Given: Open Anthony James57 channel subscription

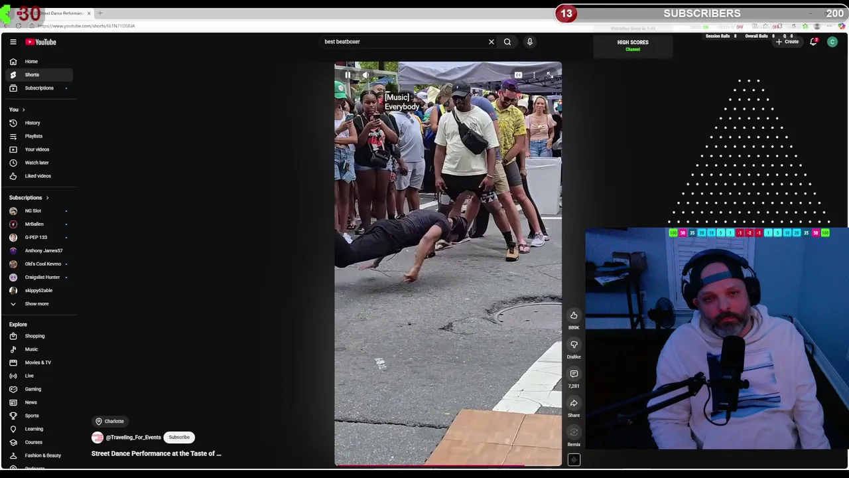Looking at the screenshot, I should [38, 250].
